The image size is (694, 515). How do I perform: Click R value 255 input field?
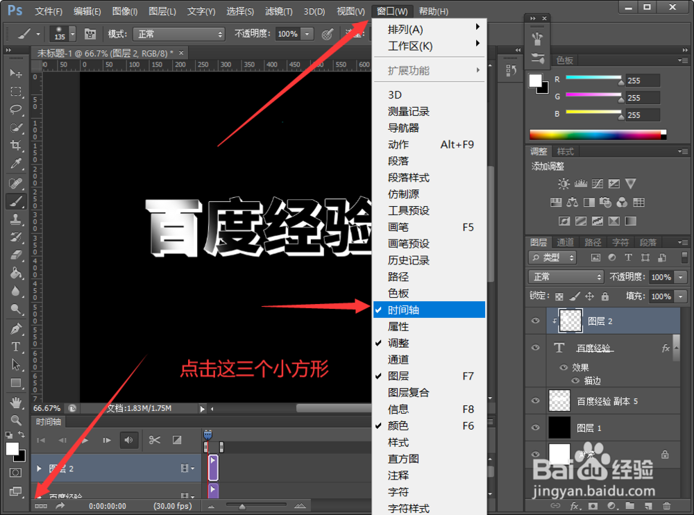pos(643,81)
